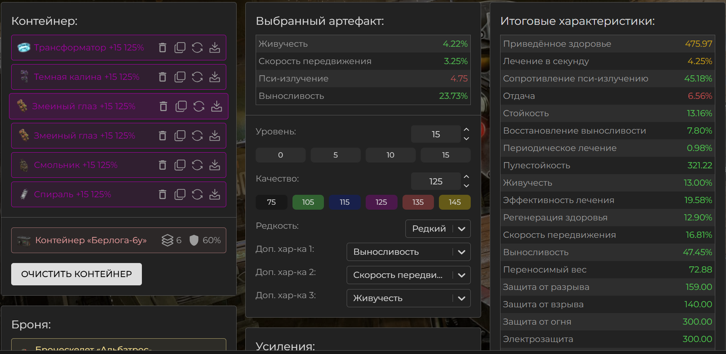The width and height of the screenshot is (726, 354).
Task: Select Смольник +15 125% entry
Action: [x=119, y=165]
